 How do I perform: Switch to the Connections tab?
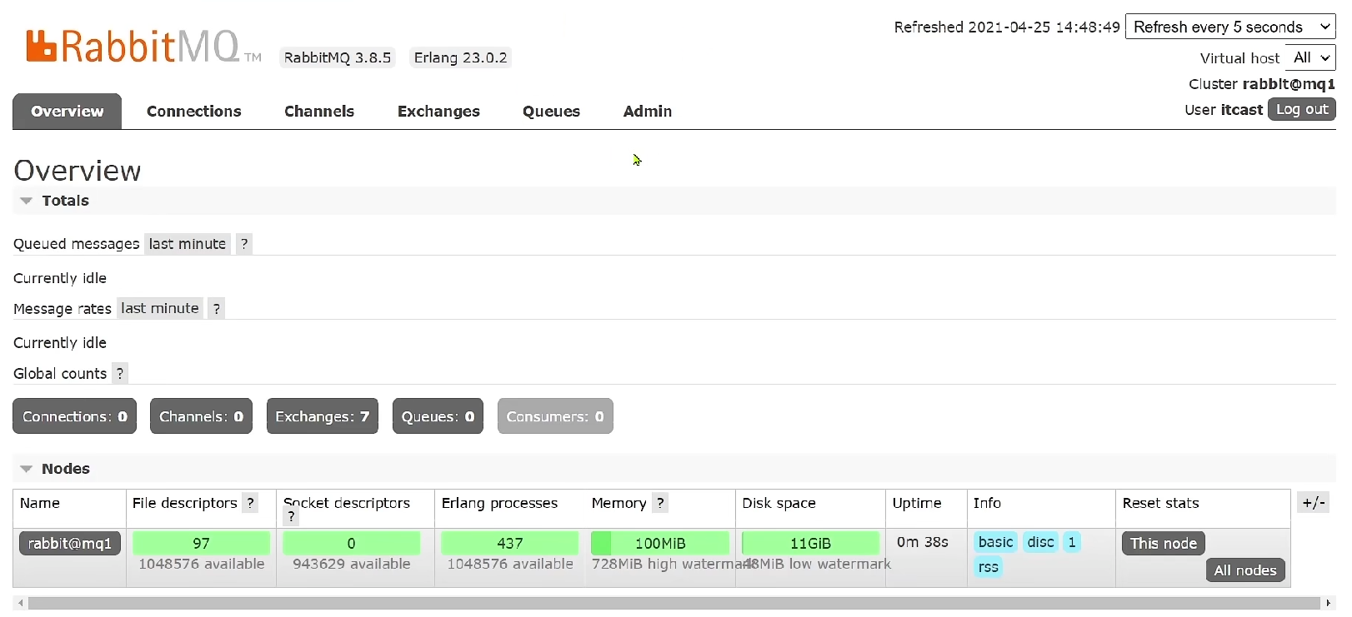[x=194, y=112]
